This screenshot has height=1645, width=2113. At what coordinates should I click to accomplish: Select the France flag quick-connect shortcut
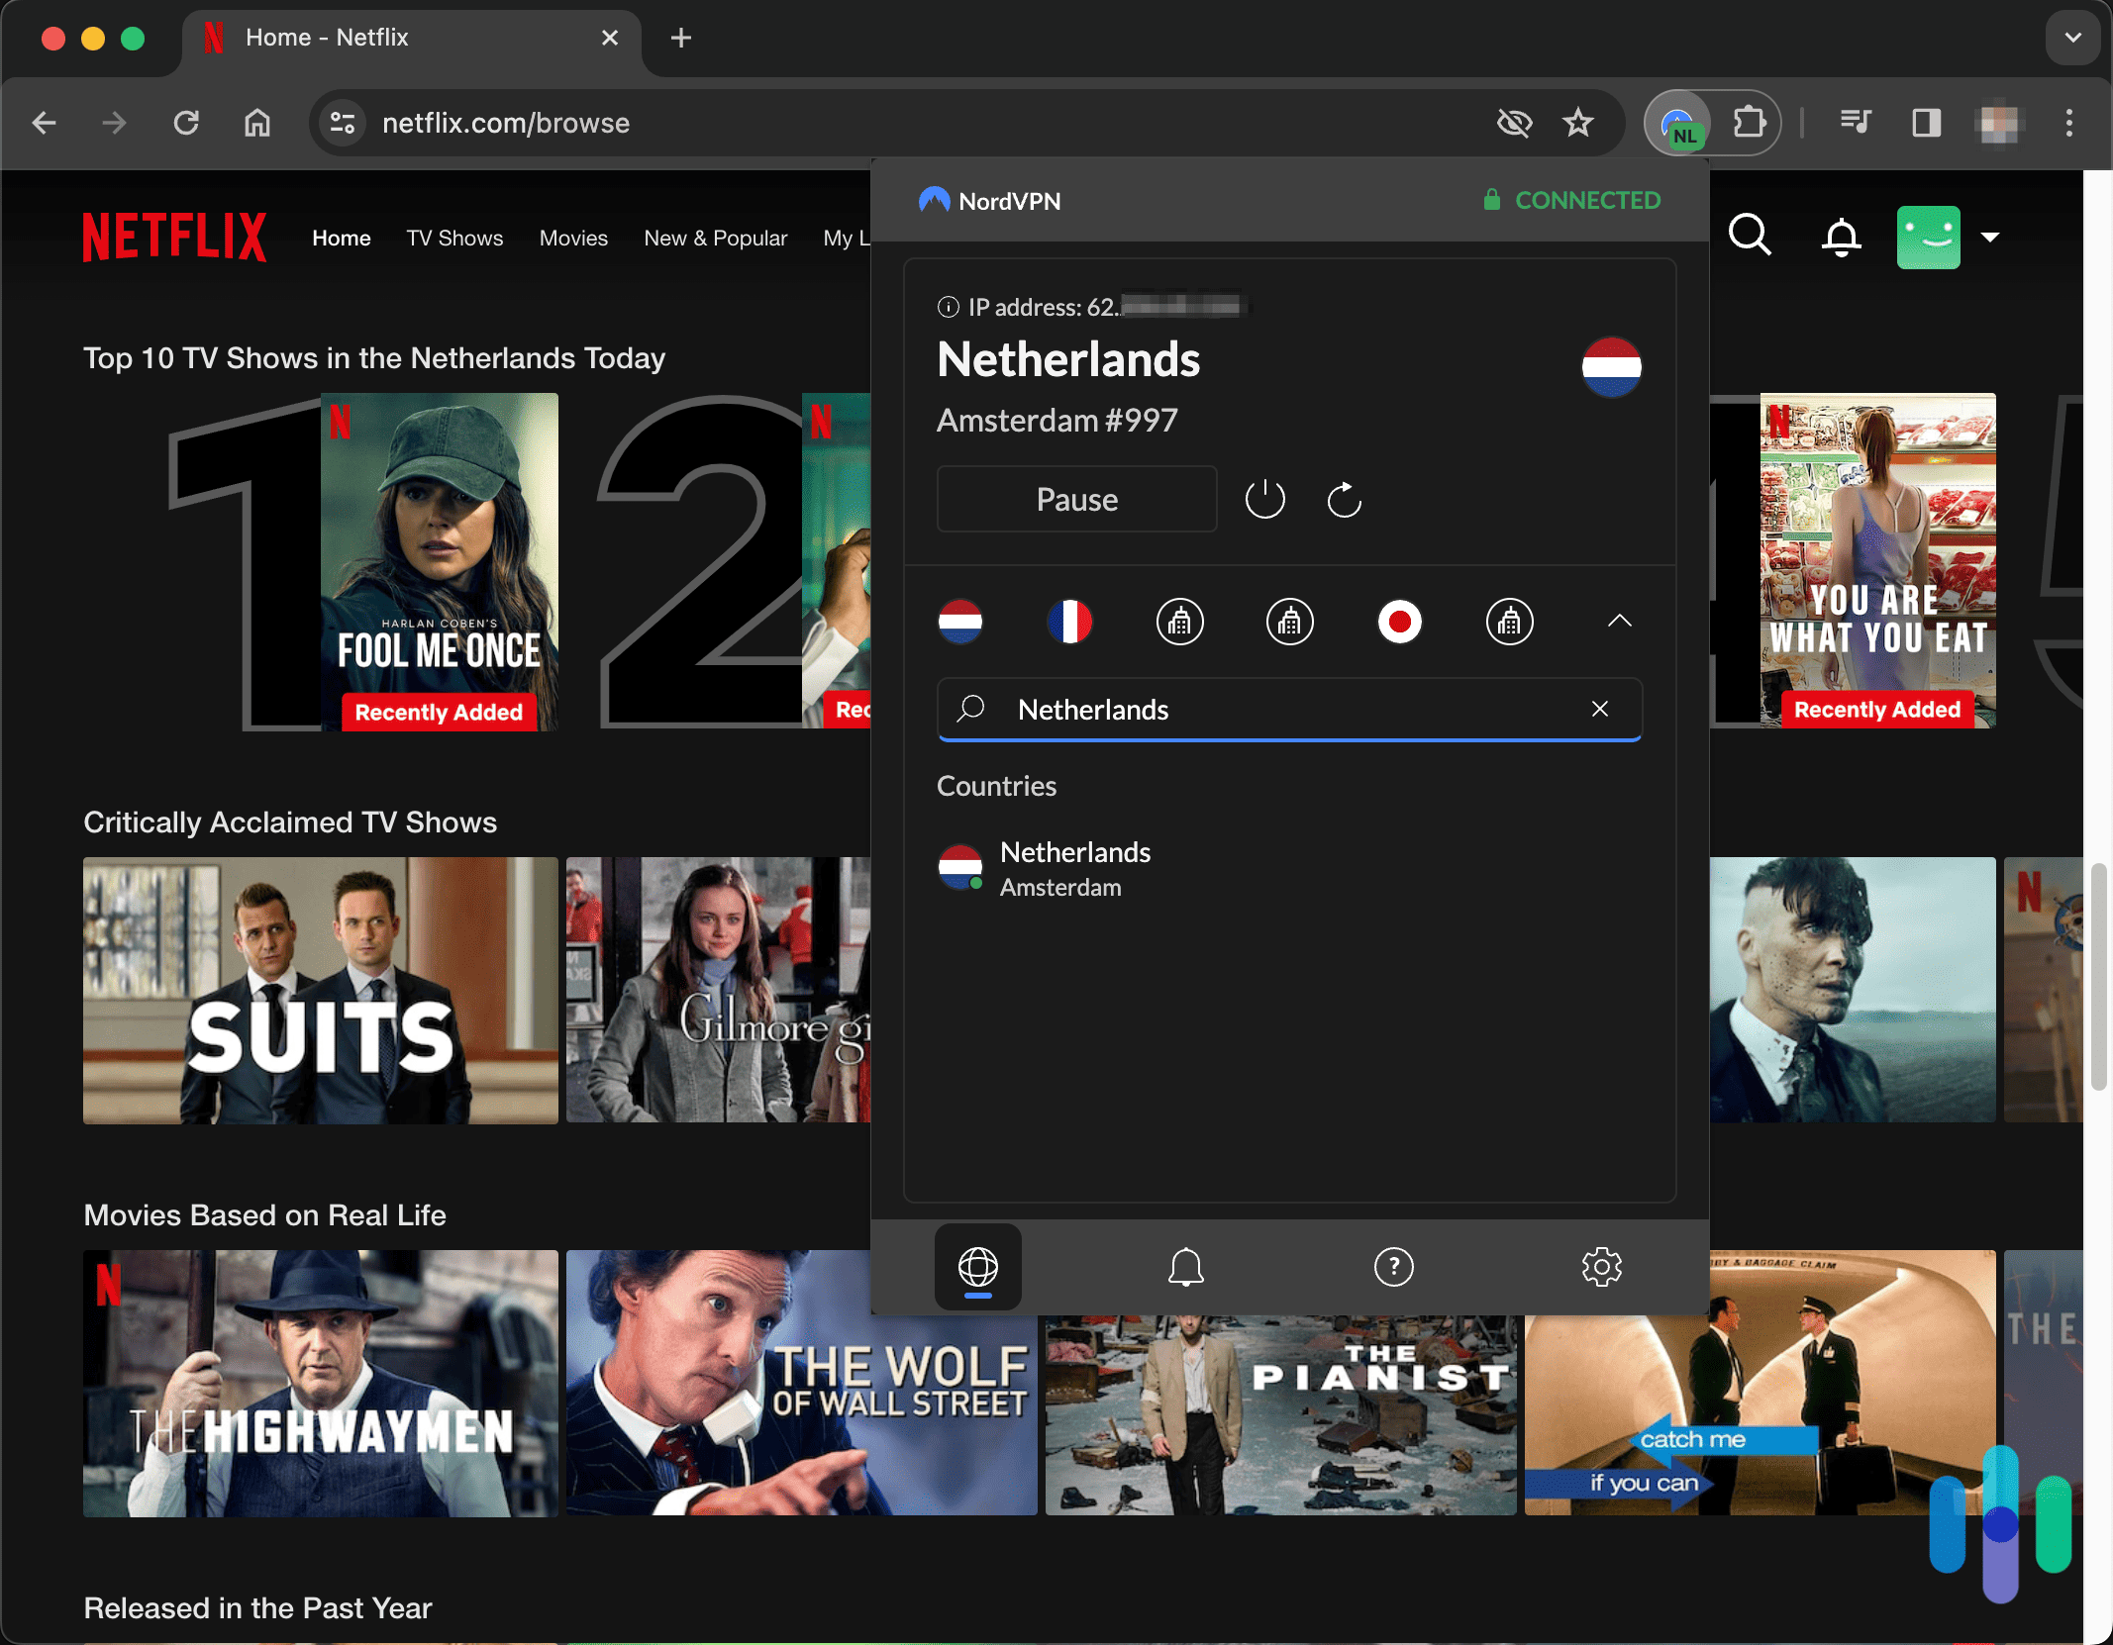(1069, 622)
